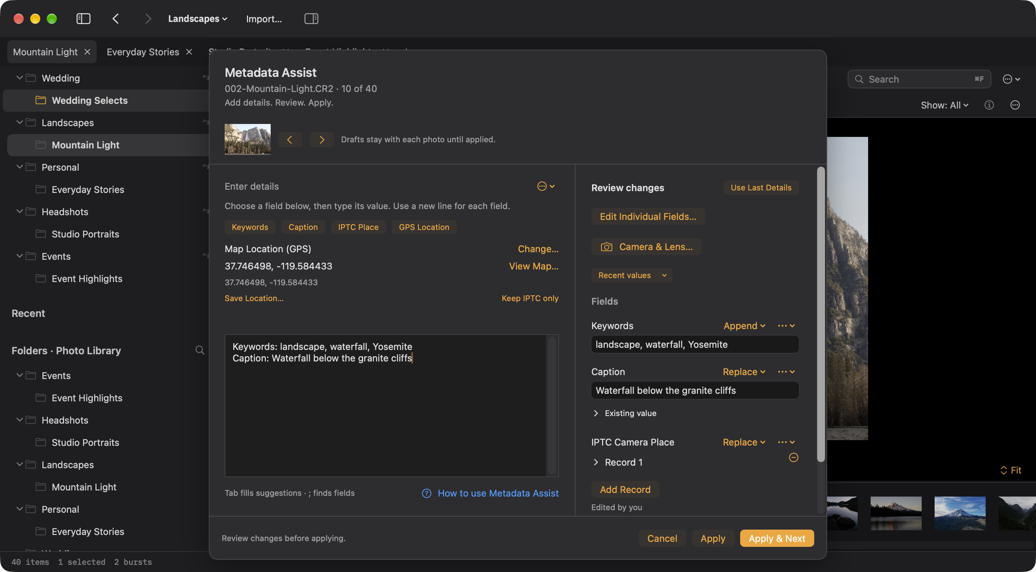Expand Record 1 under IPTC Camera Place
The height and width of the screenshot is (572, 1036).
tap(596, 462)
